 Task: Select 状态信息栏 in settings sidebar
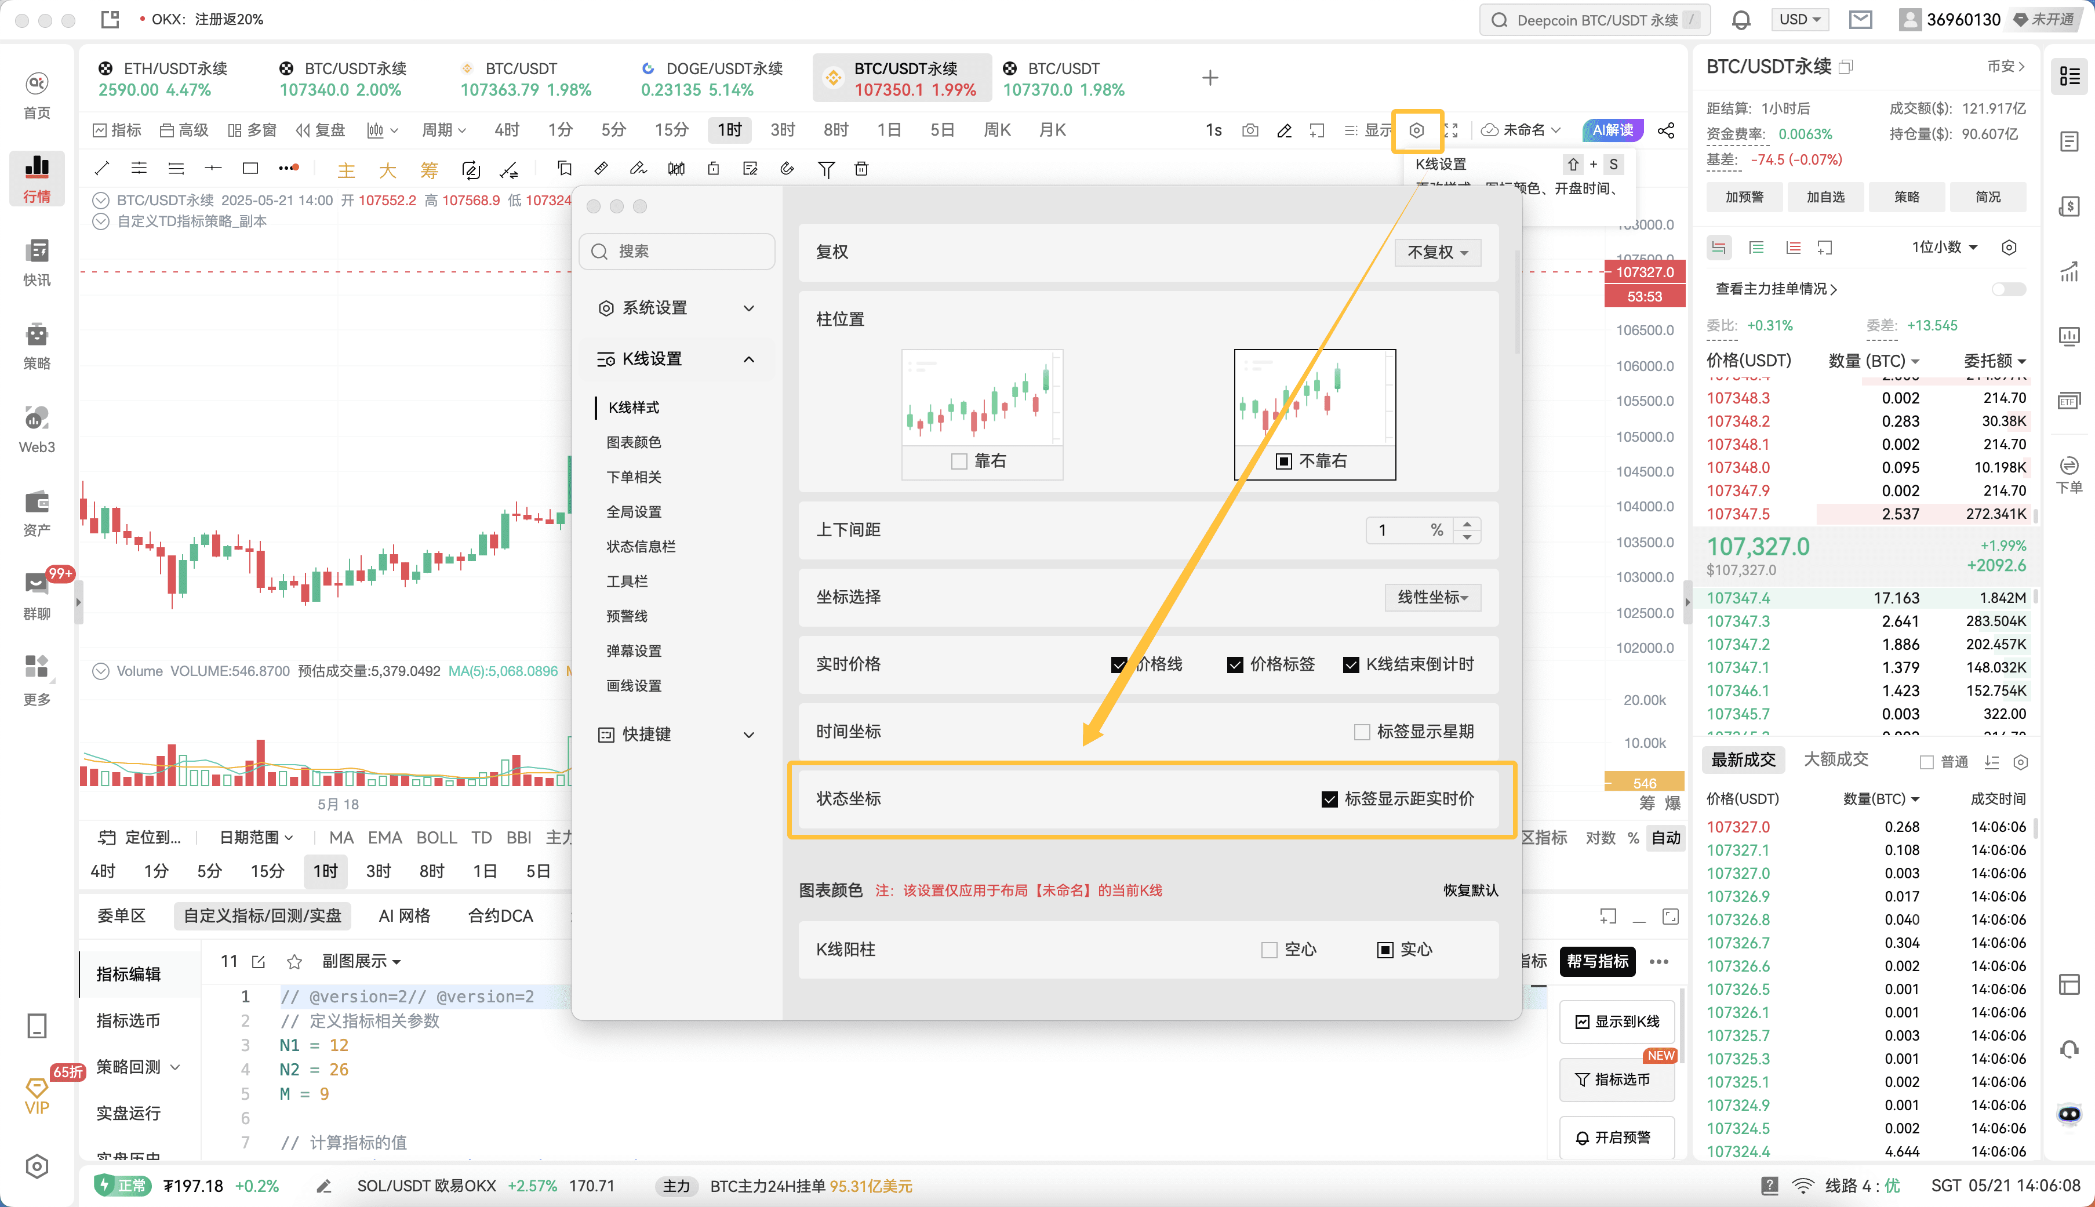[641, 546]
